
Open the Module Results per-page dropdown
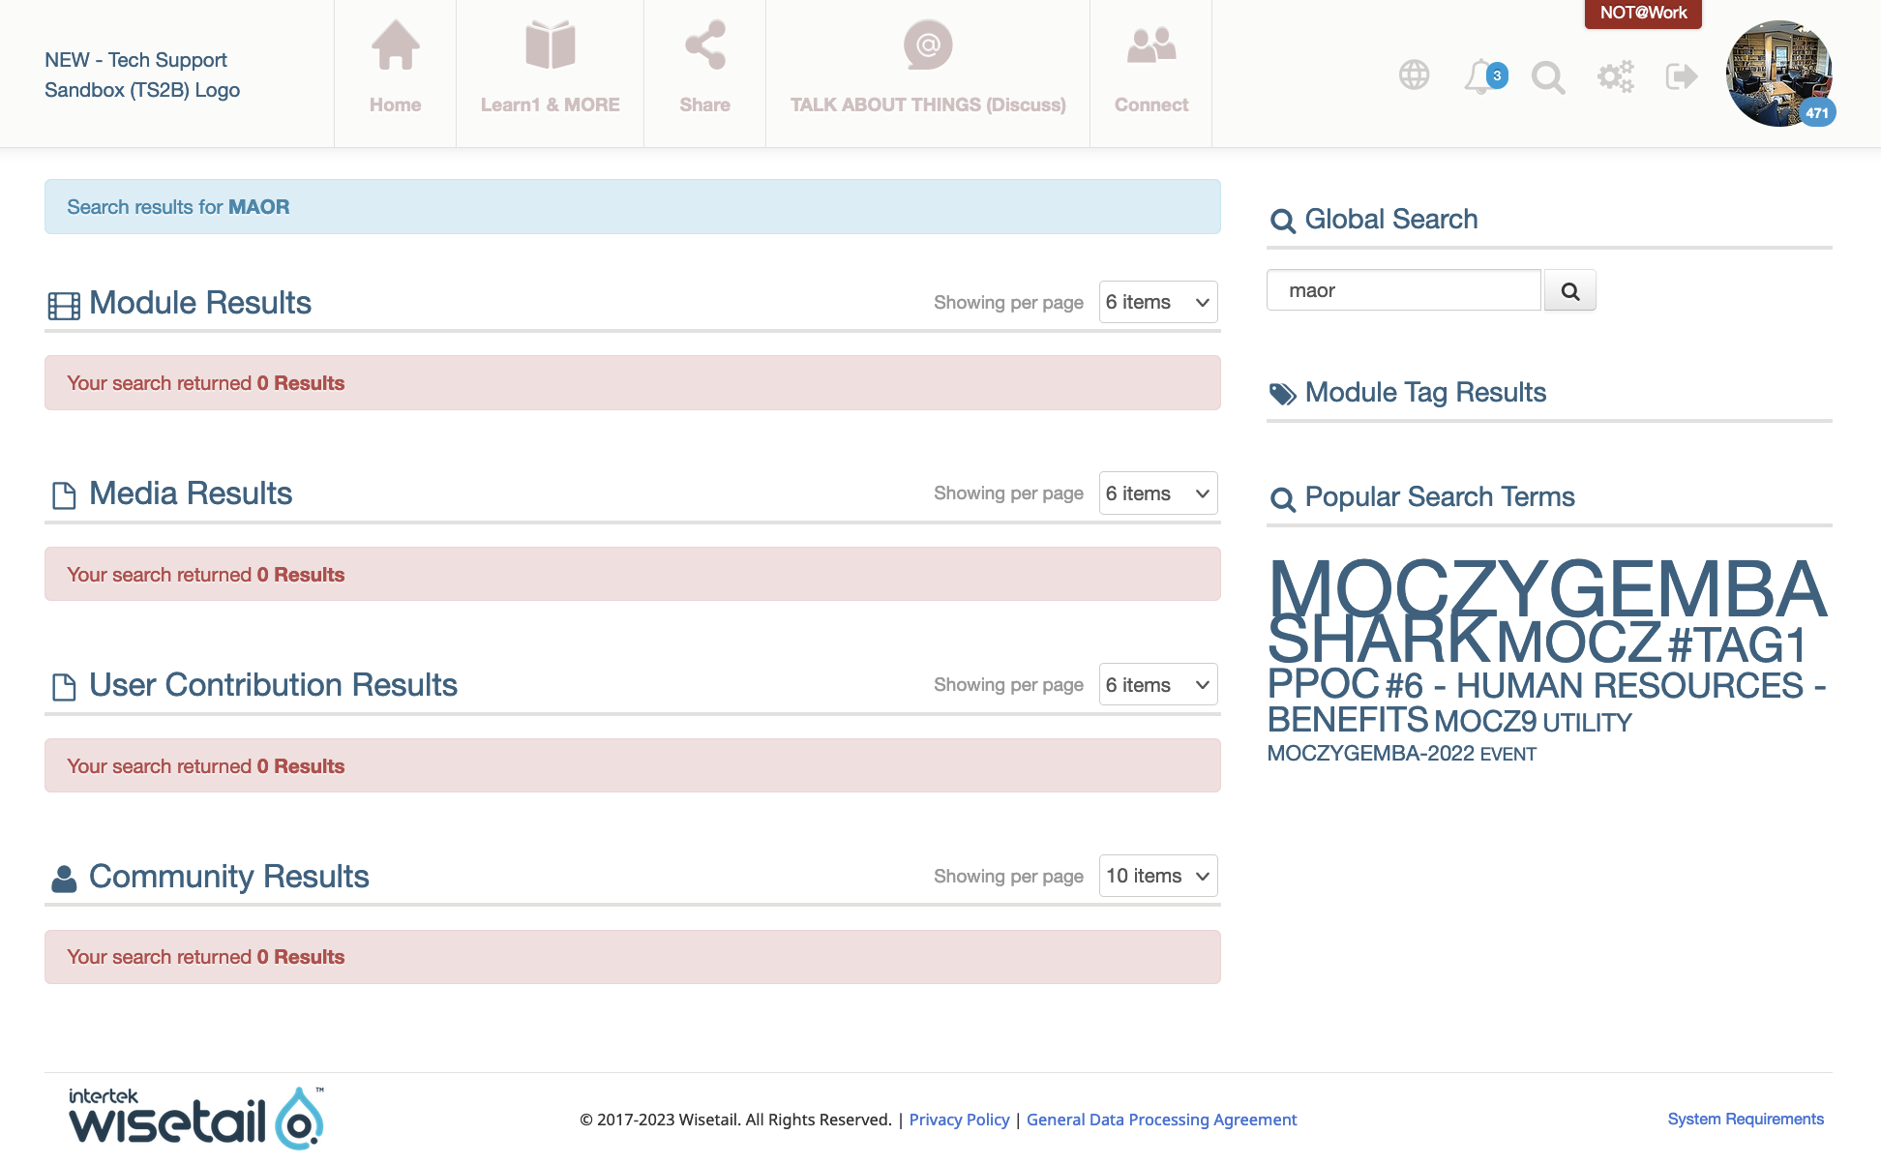click(x=1157, y=302)
